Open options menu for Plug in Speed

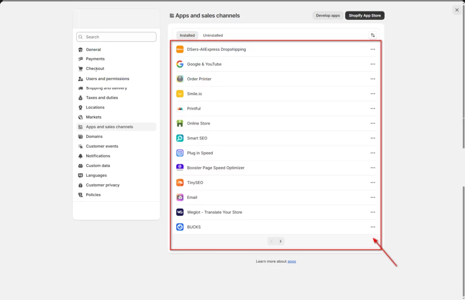(373, 153)
